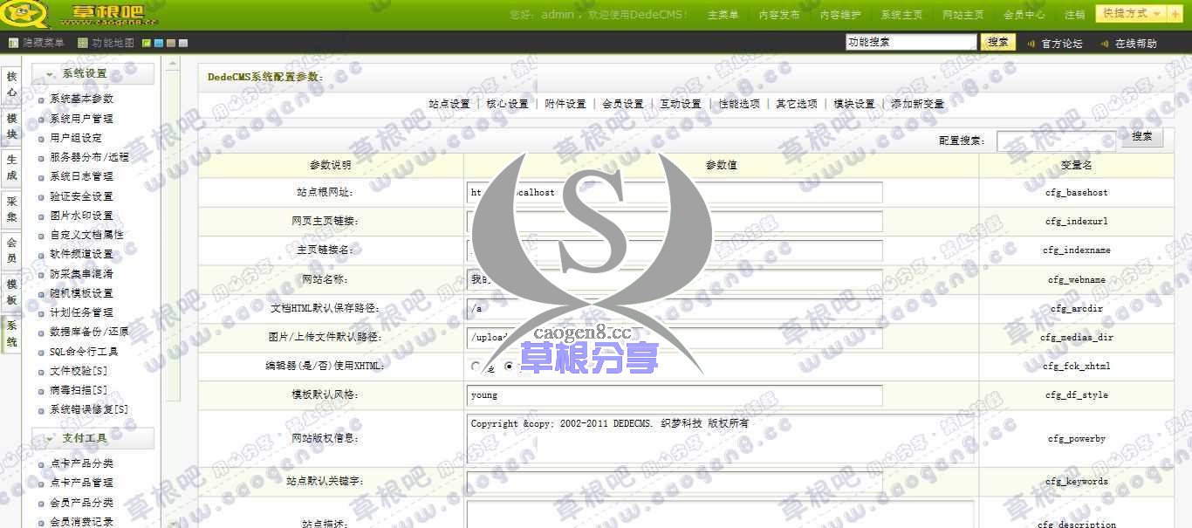The image size is (1192, 528).
Task: Select the 否 radio button for XHTML editor
Action: 508,366
